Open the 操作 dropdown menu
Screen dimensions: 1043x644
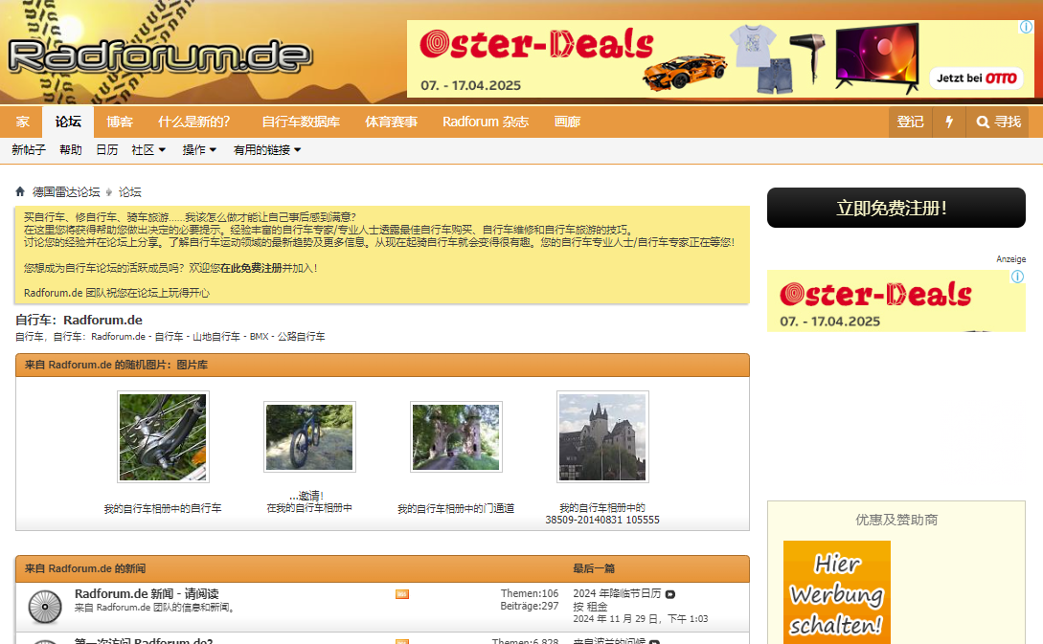(197, 150)
